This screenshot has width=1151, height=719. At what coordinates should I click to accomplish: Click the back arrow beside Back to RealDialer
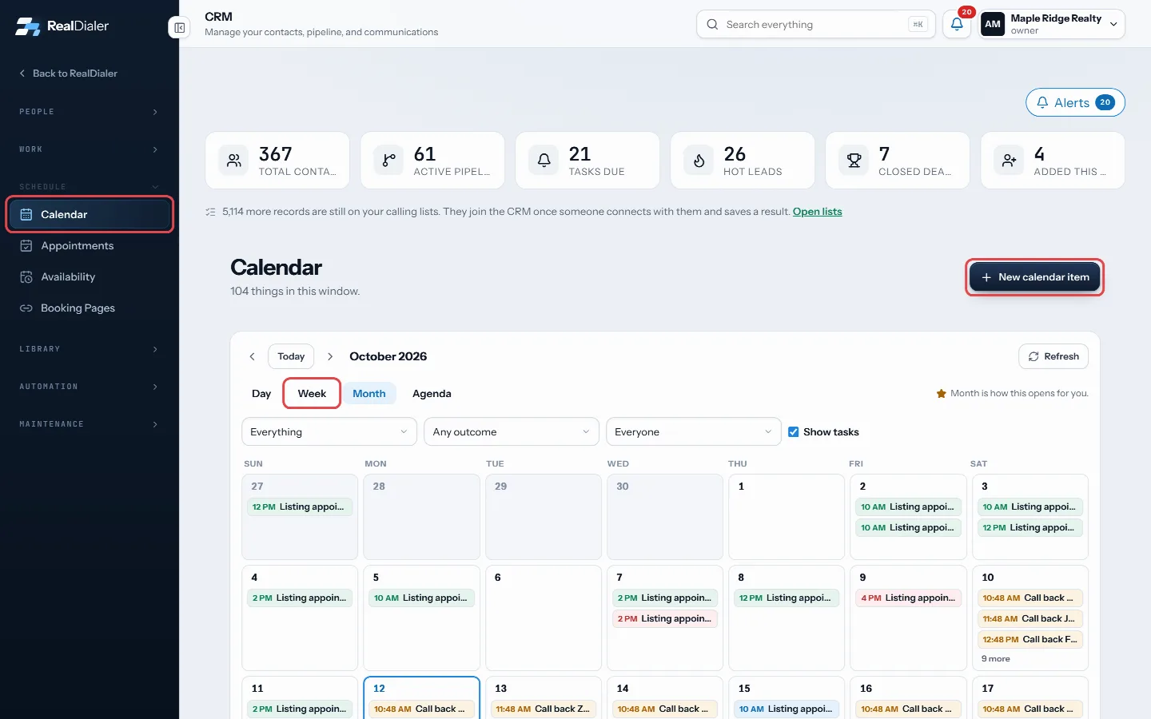[22, 73]
